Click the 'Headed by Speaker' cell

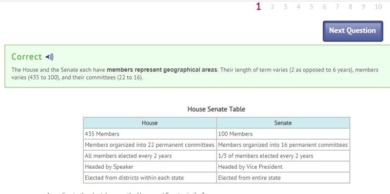point(150,167)
